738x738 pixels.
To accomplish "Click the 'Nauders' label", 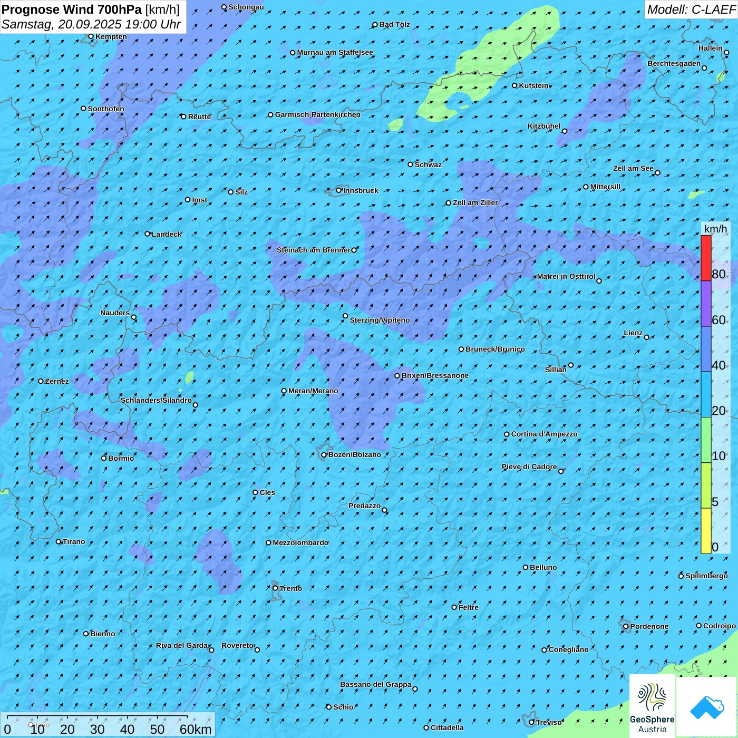I will (115, 313).
